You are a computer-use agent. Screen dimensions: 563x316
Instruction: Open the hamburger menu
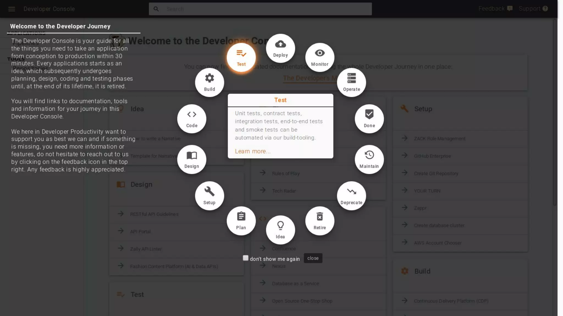12,9
